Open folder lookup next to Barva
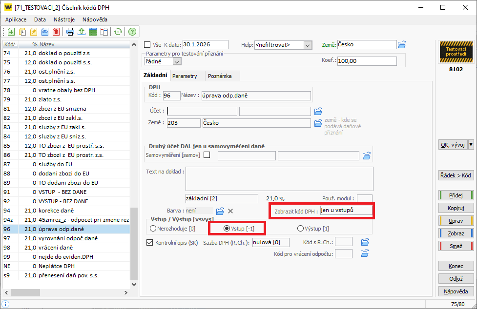This screenshot has width=477, height=309. (220, 211)
